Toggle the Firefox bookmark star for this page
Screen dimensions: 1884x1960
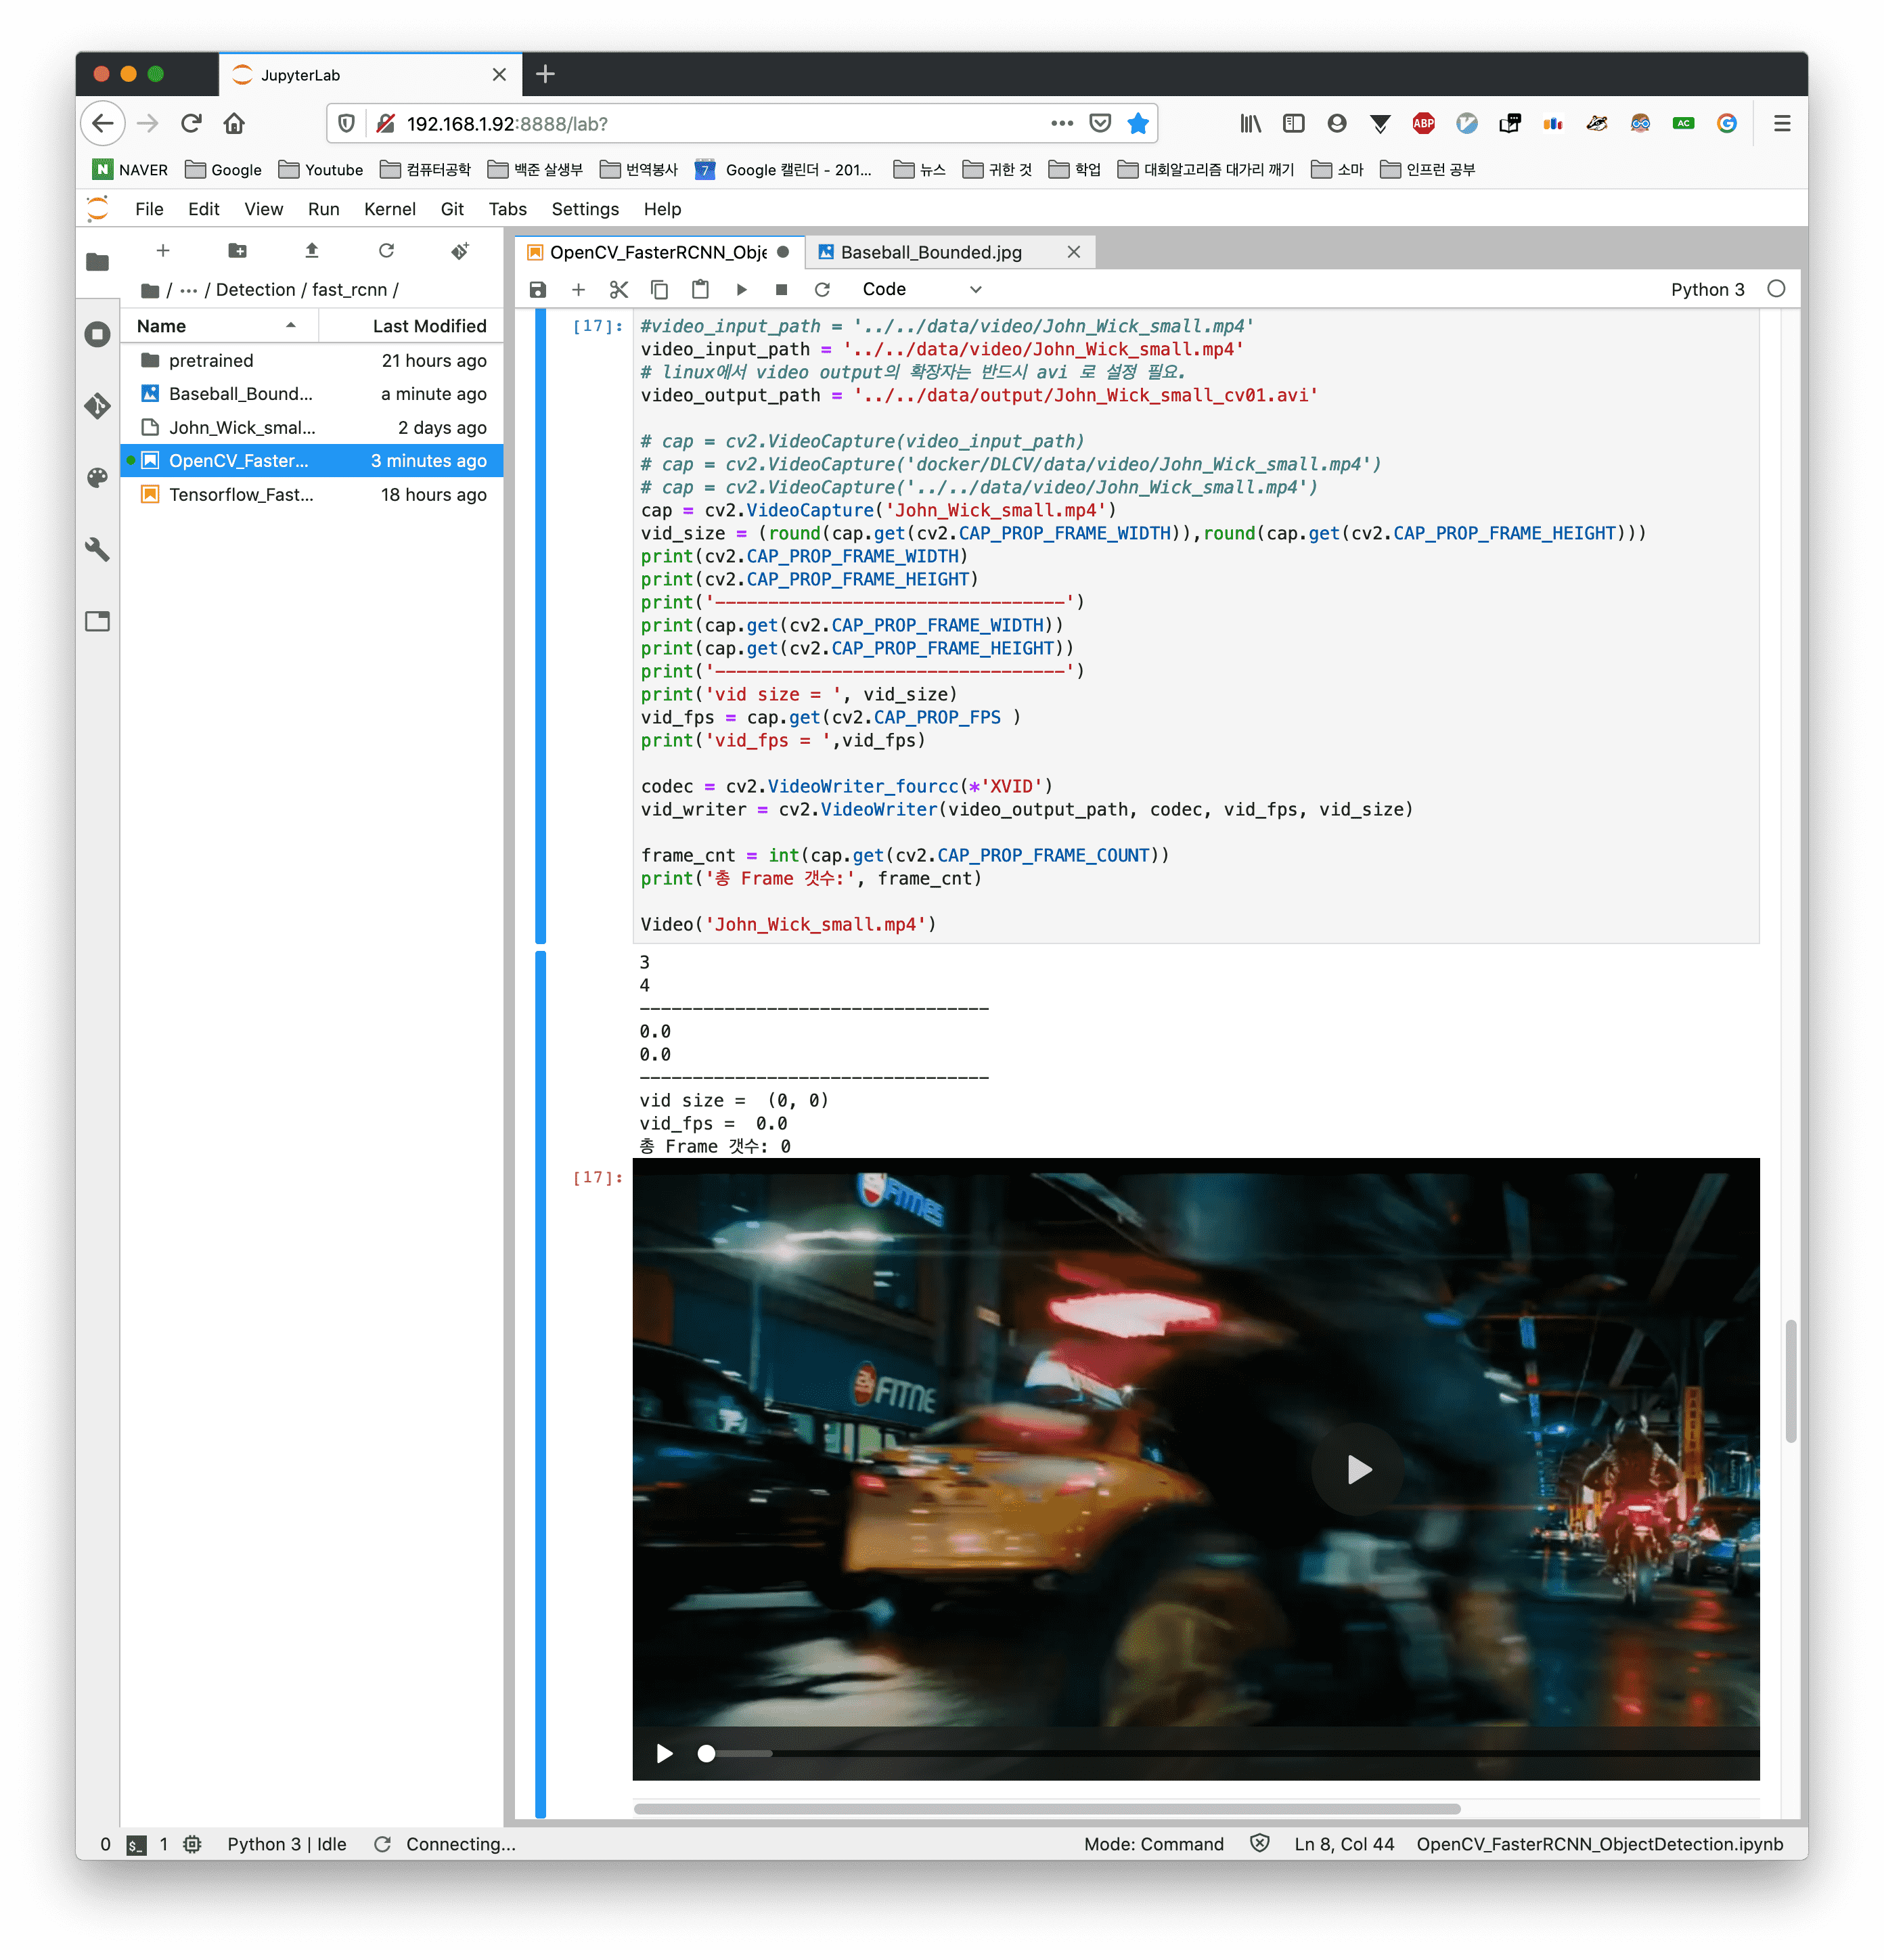1137,124
